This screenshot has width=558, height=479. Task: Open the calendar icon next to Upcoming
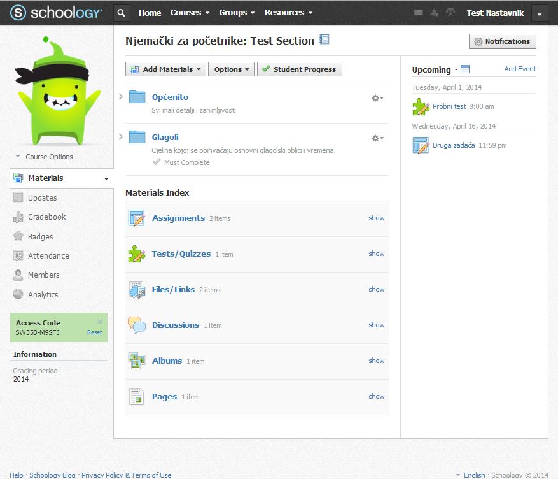[464, 69]
